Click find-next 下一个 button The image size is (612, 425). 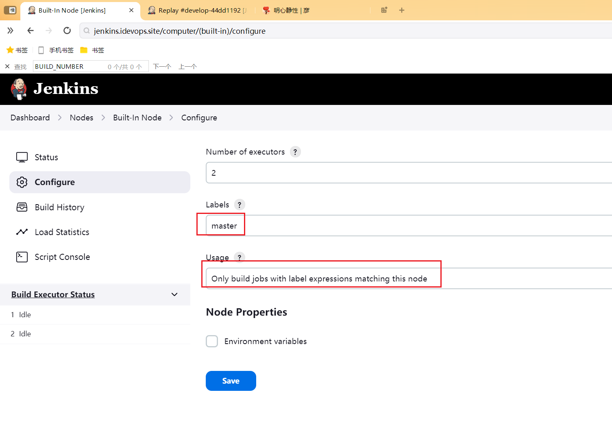click(162, 66)
